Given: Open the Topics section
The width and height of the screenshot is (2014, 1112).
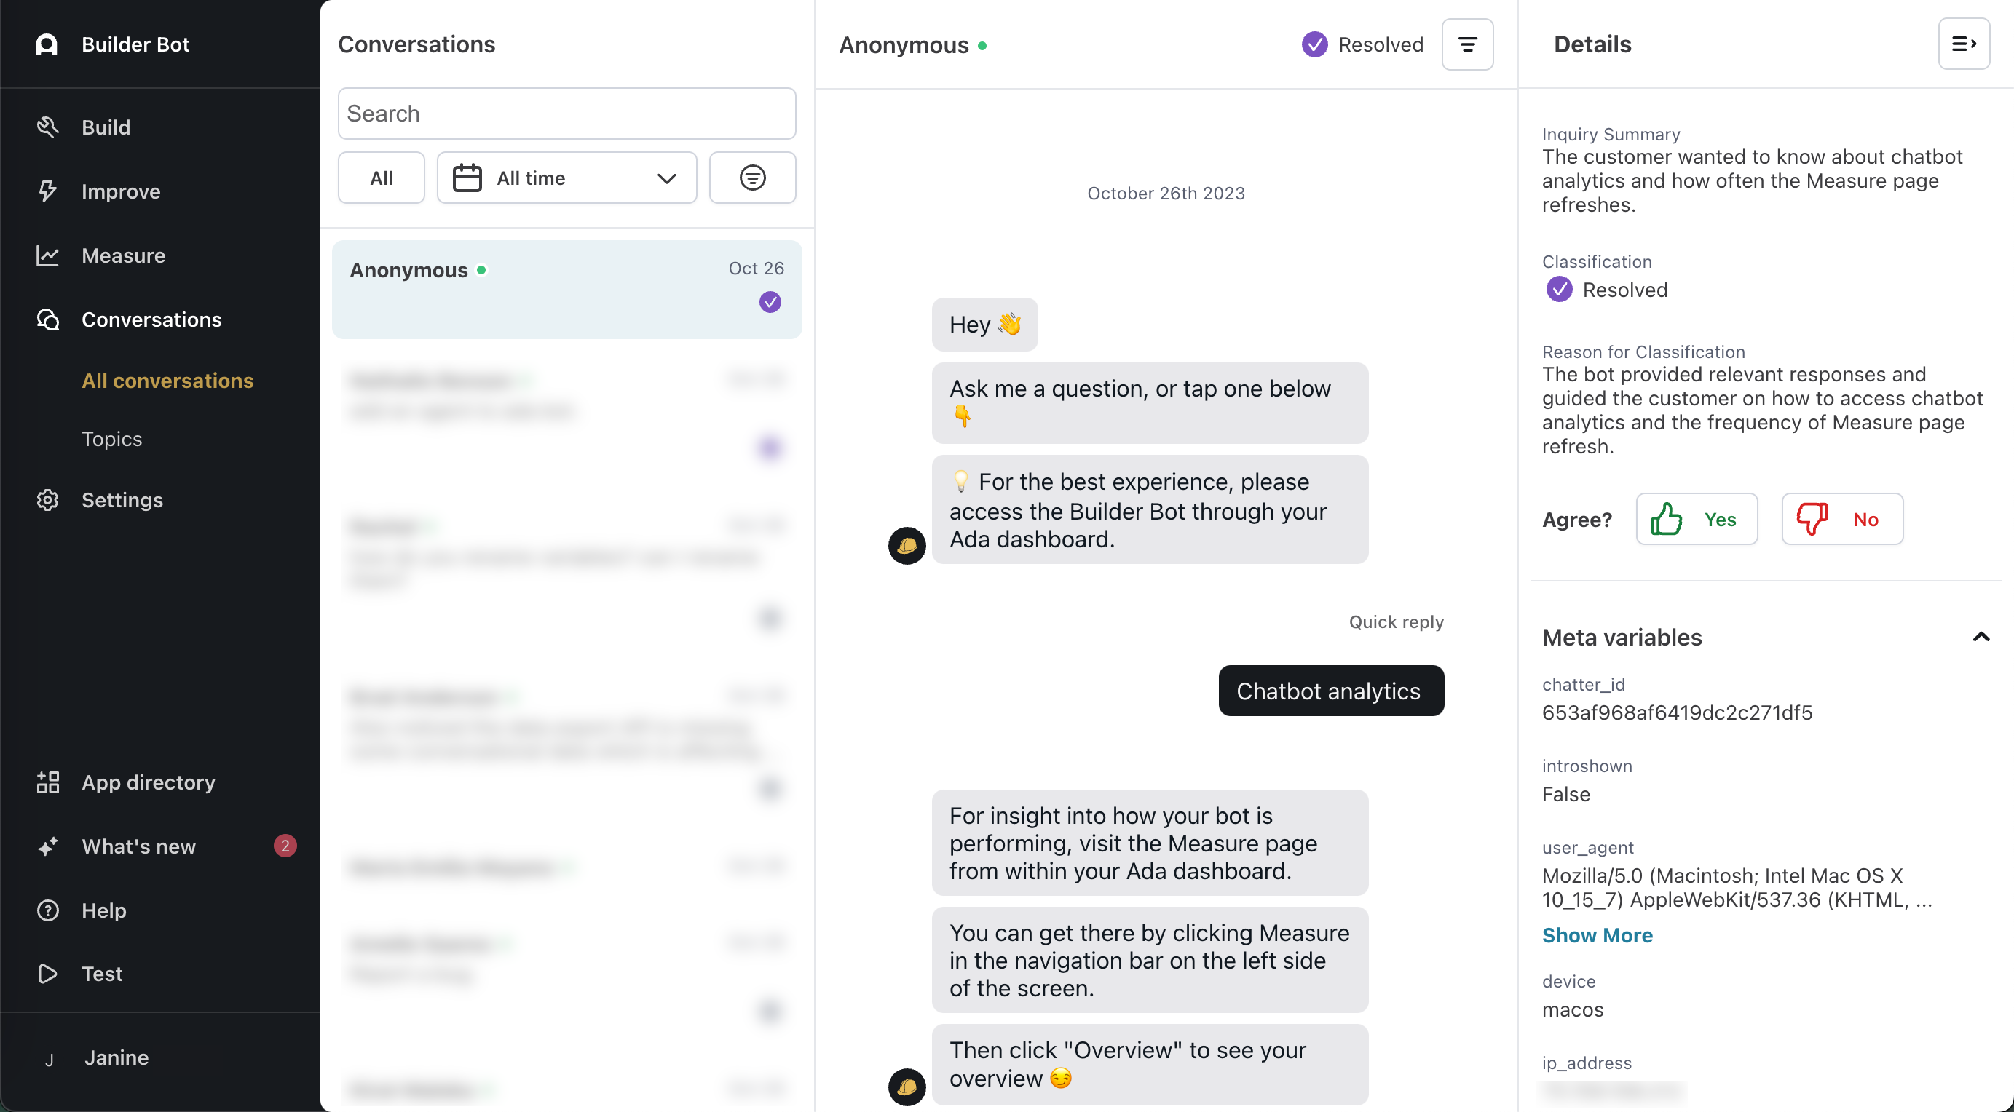Looking at the screenshot, I should (112, 438).
